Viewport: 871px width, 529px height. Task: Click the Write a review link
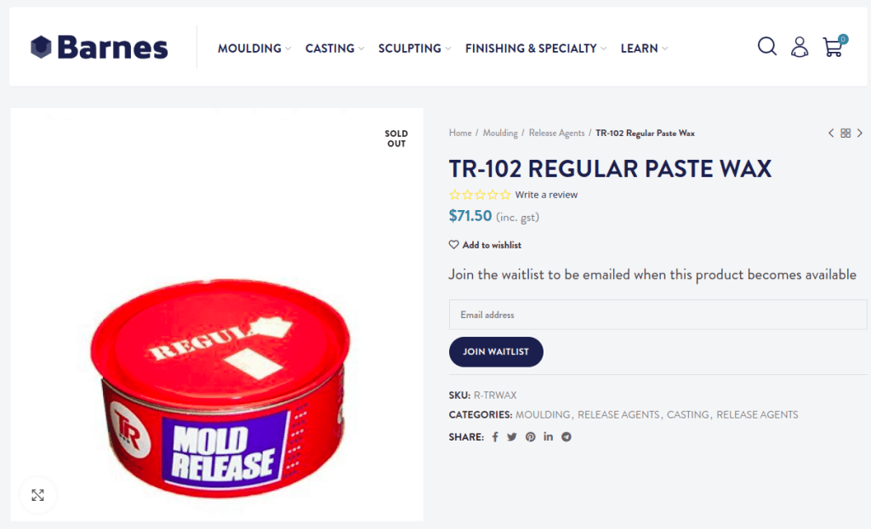coord(546,195)
